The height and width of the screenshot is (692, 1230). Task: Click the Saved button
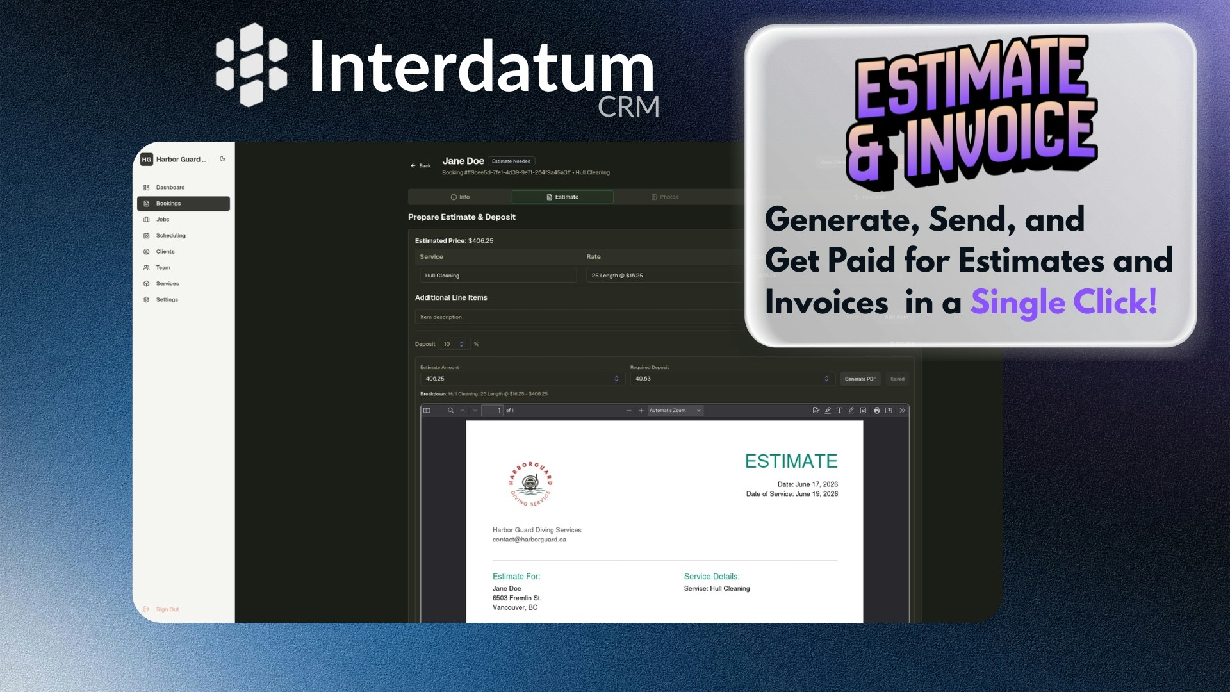tap(898, 379)
